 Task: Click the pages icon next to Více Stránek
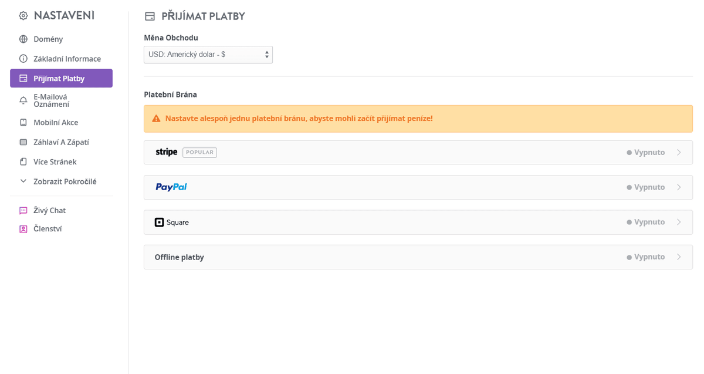[23, 161]
